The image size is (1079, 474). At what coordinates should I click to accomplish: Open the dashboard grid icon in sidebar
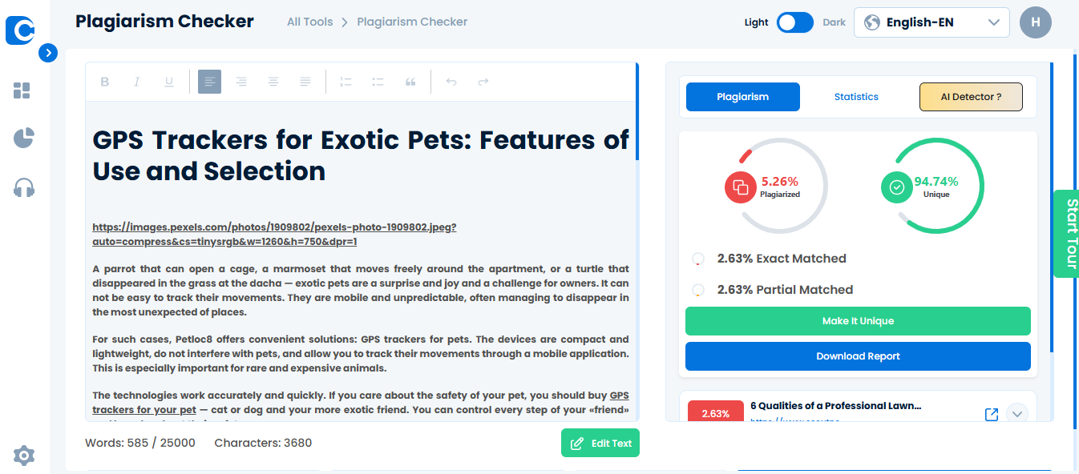click(22, 90)
